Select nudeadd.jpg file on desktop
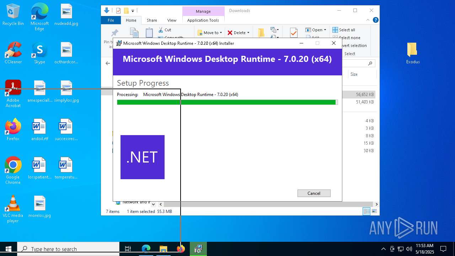 point(66,15)
